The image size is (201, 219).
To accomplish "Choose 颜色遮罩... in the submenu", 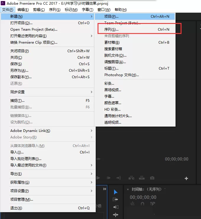I will (x=135, y=103).
